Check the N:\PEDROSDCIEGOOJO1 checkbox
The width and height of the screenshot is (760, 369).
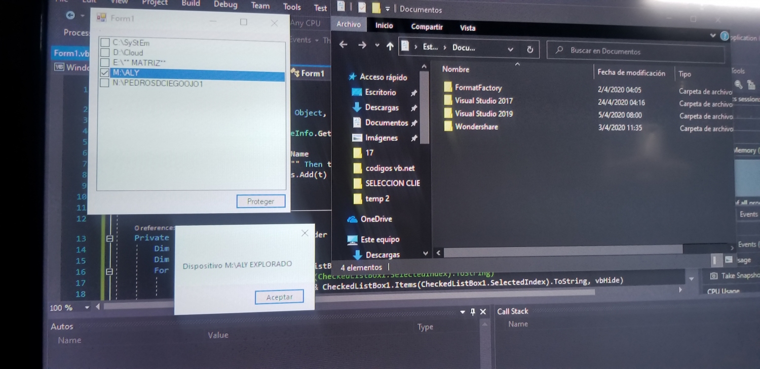tap(105, 83)
